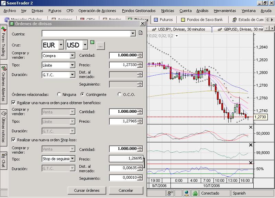Viewport: 275px width, 198px height.
Task: Click the Forex Trading arrows icon
Action: (x=3, y=29)
